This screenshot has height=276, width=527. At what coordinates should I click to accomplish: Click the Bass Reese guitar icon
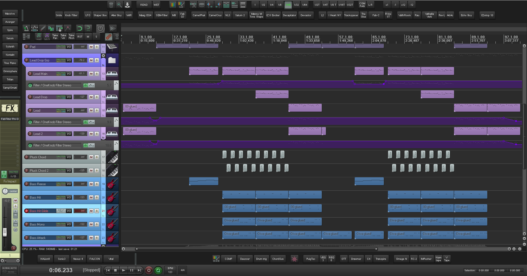click(112, 184)
